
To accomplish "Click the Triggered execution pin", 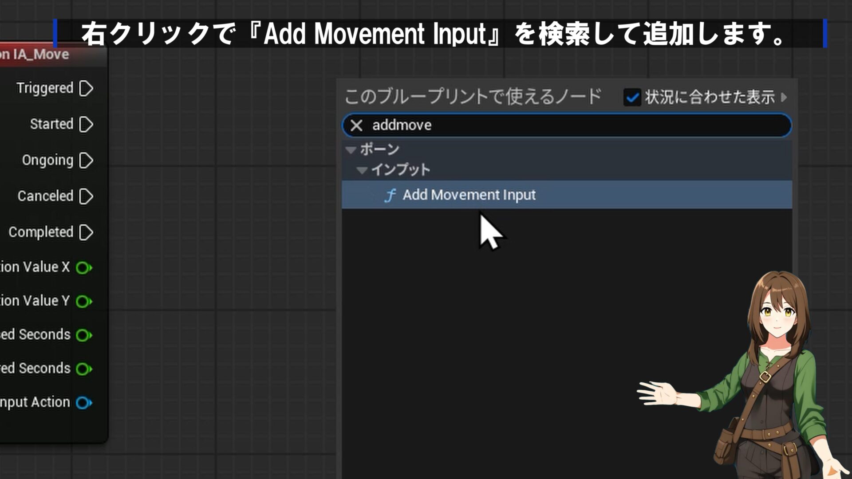I will tap(86, 88).
